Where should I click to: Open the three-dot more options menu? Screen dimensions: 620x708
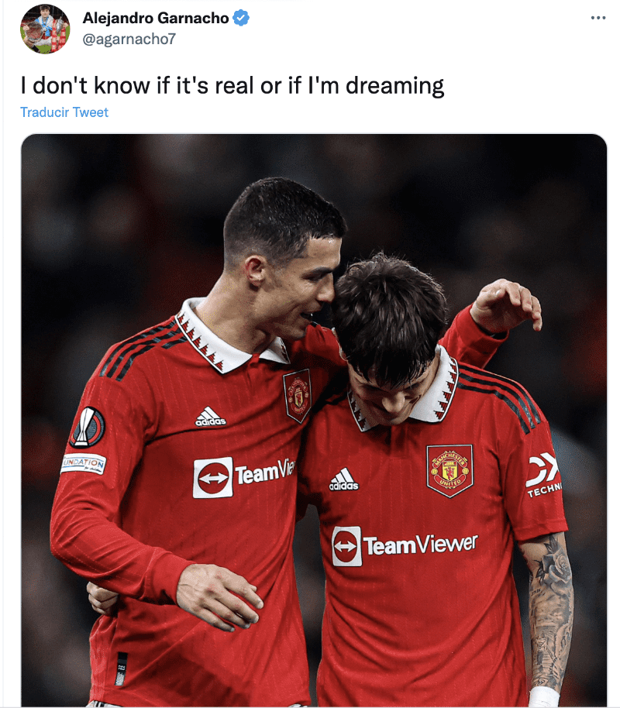point(598,18)
